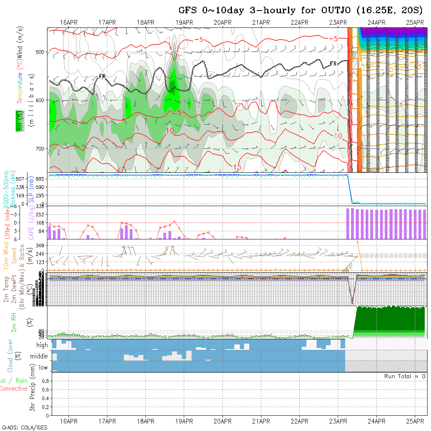Viewport: 431px width, 431px height.
Task: Select the top axis date label 23APR
Action: click(x=338, y=23)
